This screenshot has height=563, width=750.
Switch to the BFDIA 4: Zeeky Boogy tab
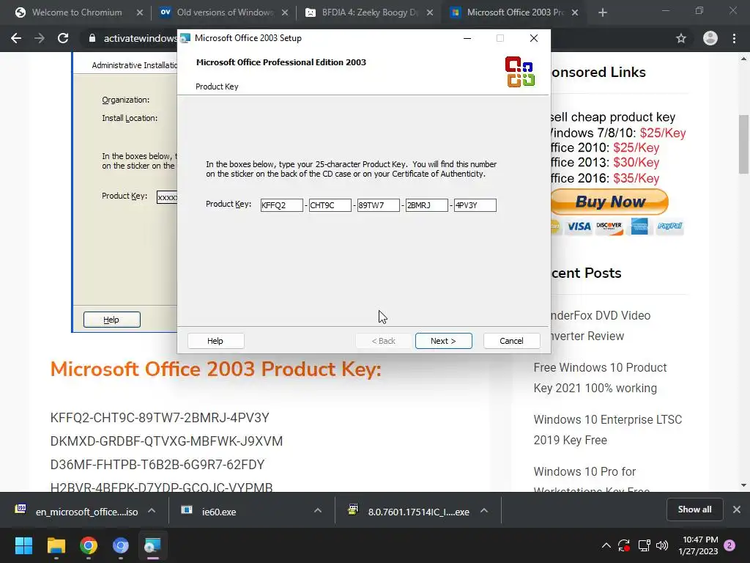click(369, 12)
